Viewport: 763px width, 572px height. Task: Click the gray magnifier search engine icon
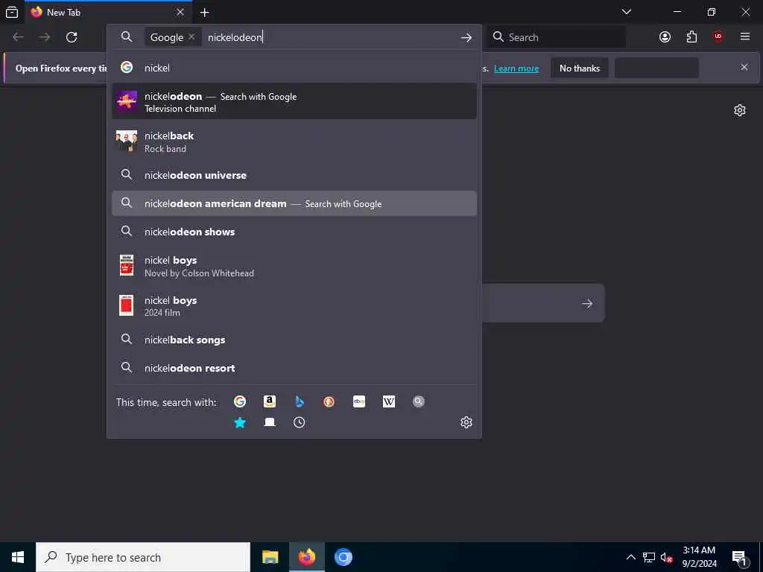pyautogui.click(x=419, y=401)
